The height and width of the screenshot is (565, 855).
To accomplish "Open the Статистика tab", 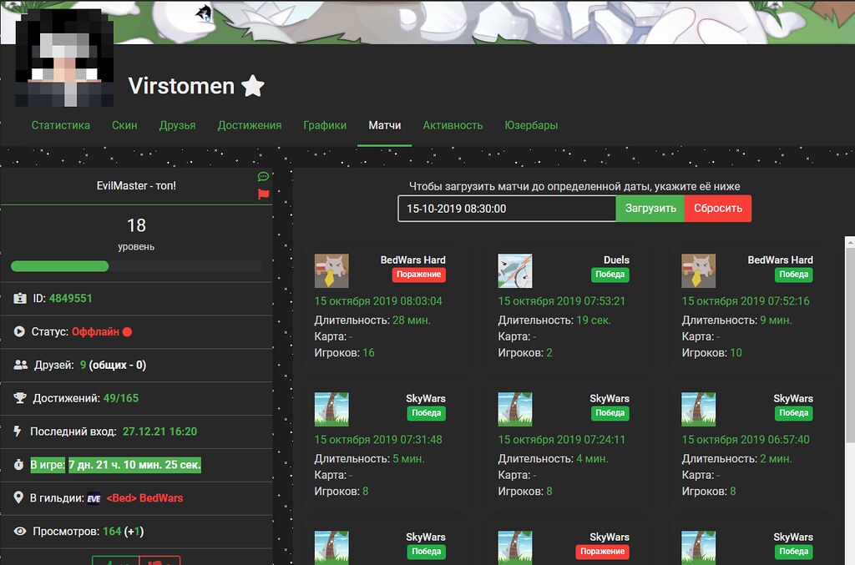I will coord(60,125).
